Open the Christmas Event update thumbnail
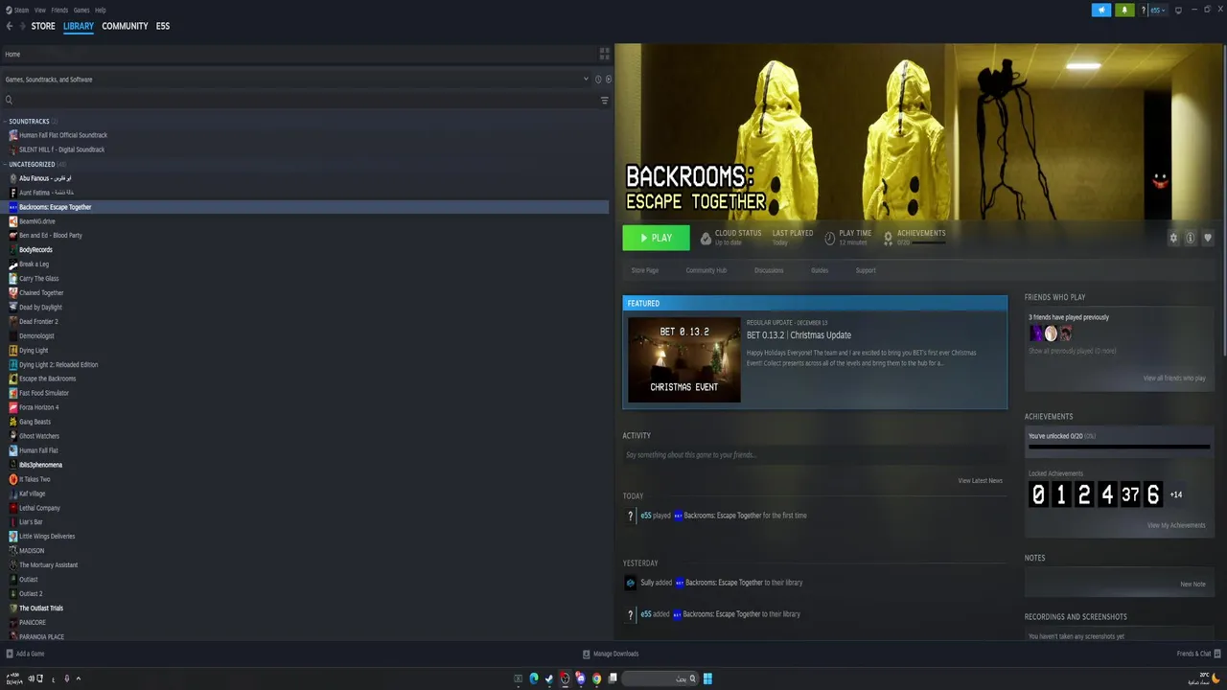 684,359
